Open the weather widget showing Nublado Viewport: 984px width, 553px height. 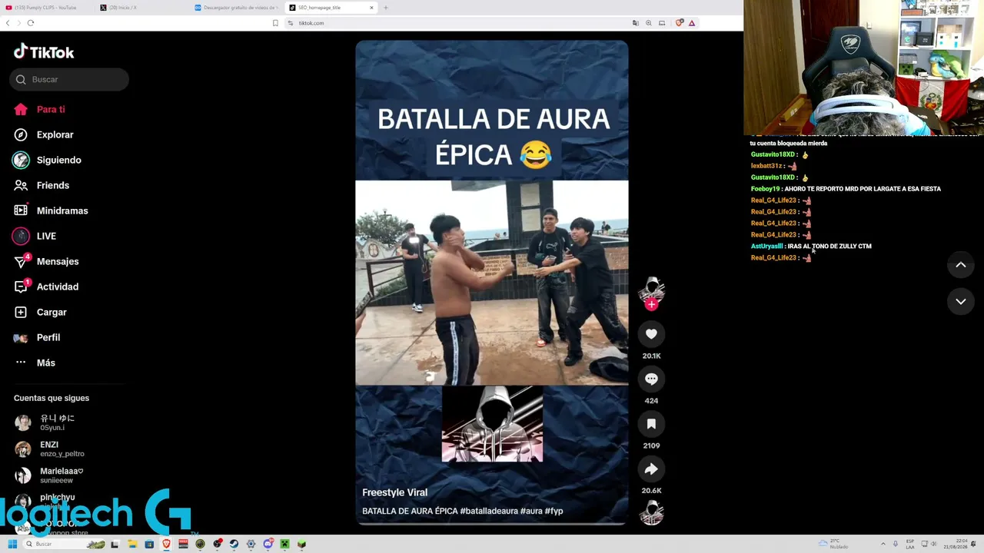[x=833, y=544]
